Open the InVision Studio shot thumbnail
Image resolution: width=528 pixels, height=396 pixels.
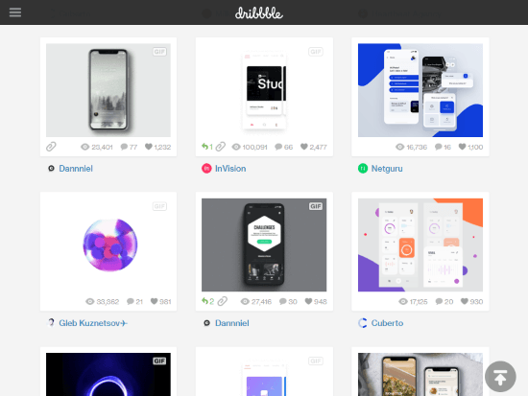coord(264,90)
